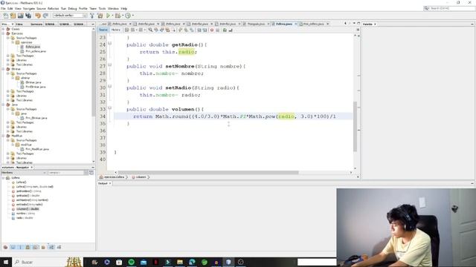Click the NetBeans cube icon in taskbar
This screenshot has width=476, height=267.
click(x=228, y=262)
